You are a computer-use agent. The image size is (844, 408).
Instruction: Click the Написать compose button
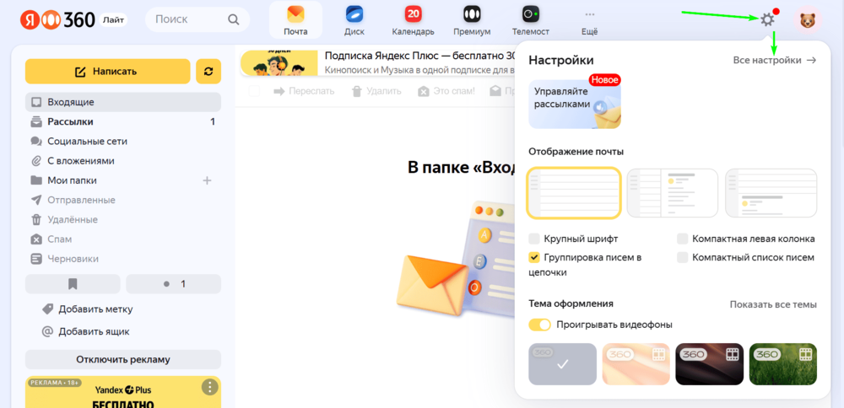108,72
